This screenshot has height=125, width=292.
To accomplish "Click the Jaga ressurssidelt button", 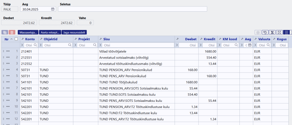I will [74, 32].
